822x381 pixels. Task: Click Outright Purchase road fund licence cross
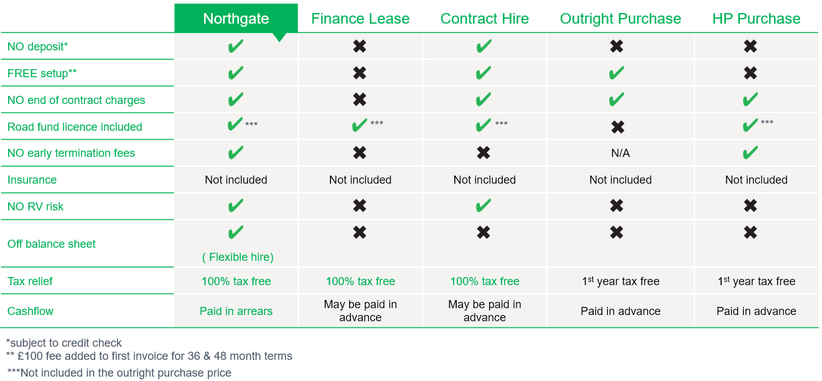click(617, 127)
